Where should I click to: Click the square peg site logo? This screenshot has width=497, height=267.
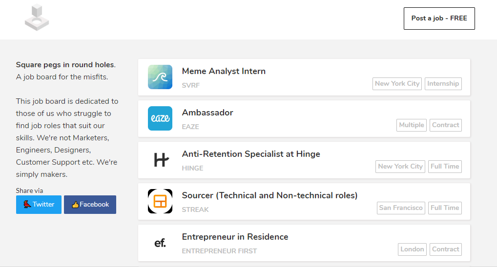[x=37, y=18]
